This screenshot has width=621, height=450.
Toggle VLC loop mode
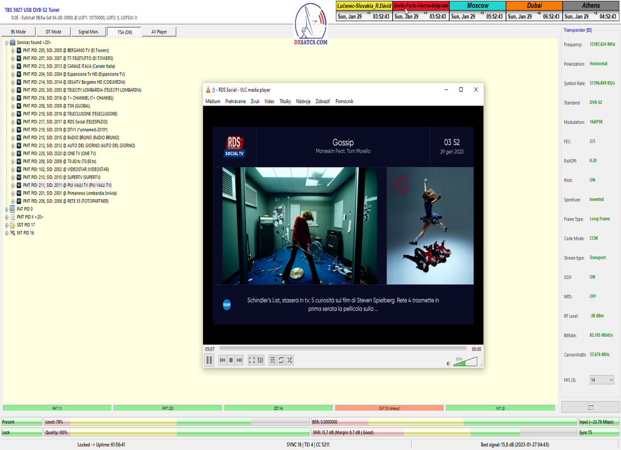point(281,360)
